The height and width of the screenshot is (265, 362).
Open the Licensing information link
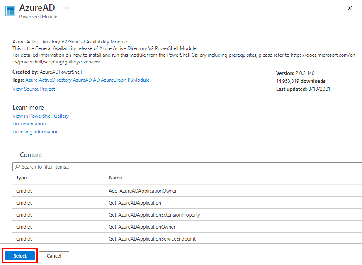(36, 132)
